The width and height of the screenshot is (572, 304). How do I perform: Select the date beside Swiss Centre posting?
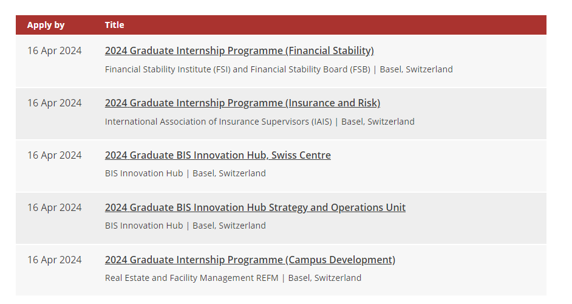(55, 155)
